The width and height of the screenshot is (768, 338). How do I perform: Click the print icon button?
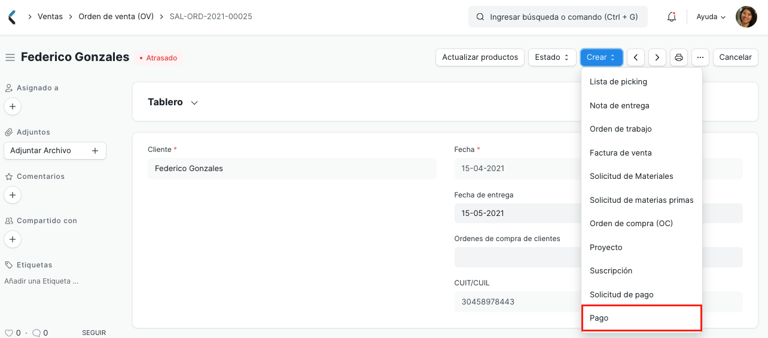679,57
